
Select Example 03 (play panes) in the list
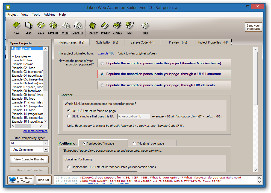pos(27,72)
